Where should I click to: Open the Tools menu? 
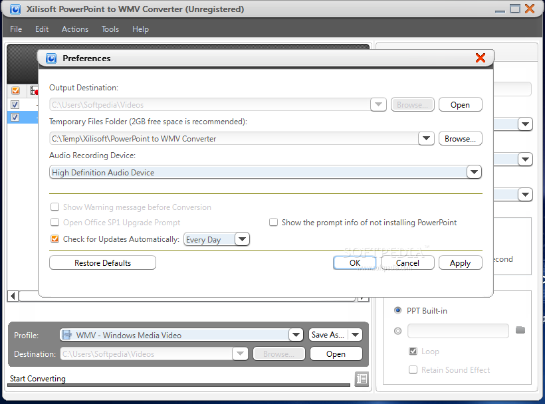[110, 29]
